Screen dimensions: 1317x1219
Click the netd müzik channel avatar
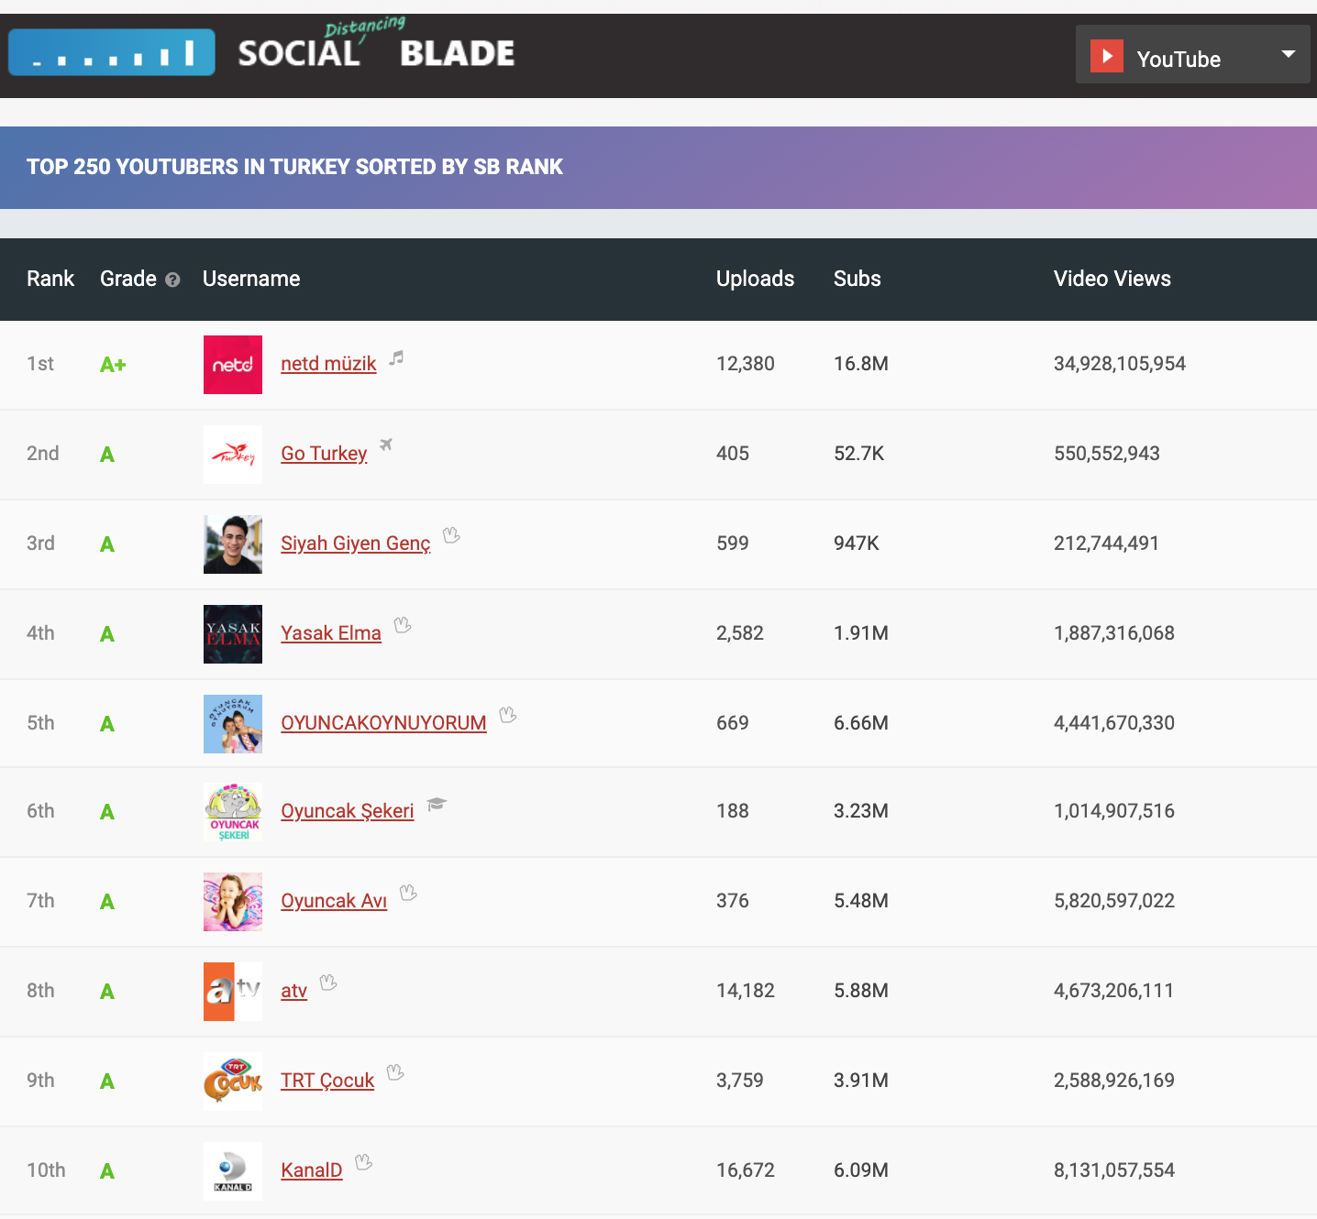pos(233,365)
